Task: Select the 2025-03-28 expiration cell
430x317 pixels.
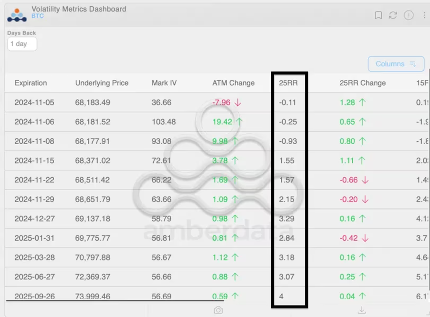Action: tap(34, 257)
